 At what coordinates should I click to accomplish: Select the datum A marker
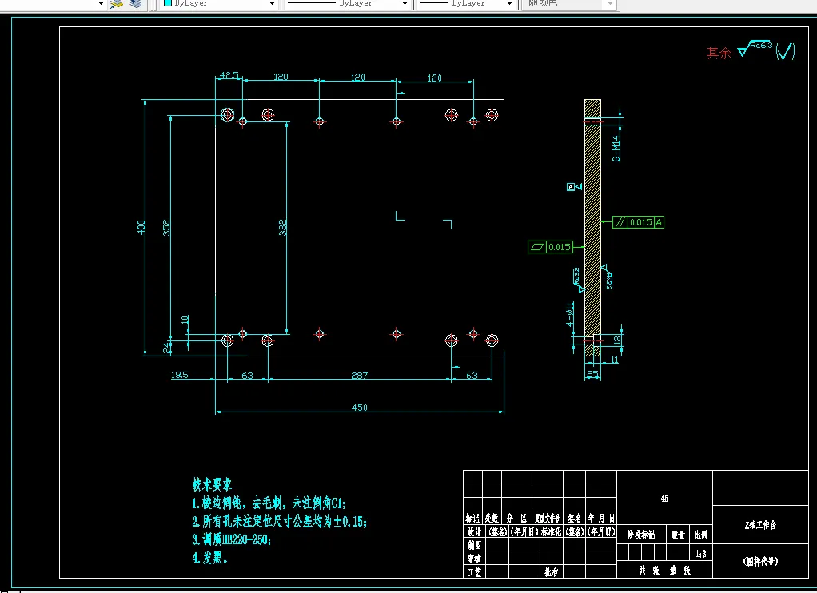coord(574,186)
